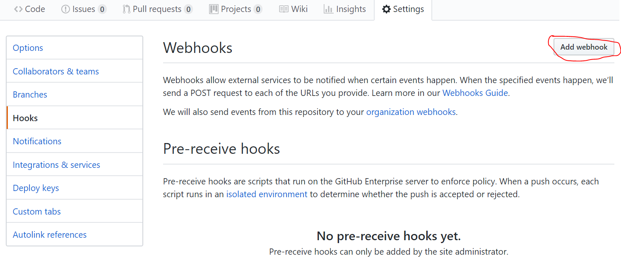This screenshot has width=621, height=265.
Task: Open the Wiki tab
Action: click(x=294, y=9)
